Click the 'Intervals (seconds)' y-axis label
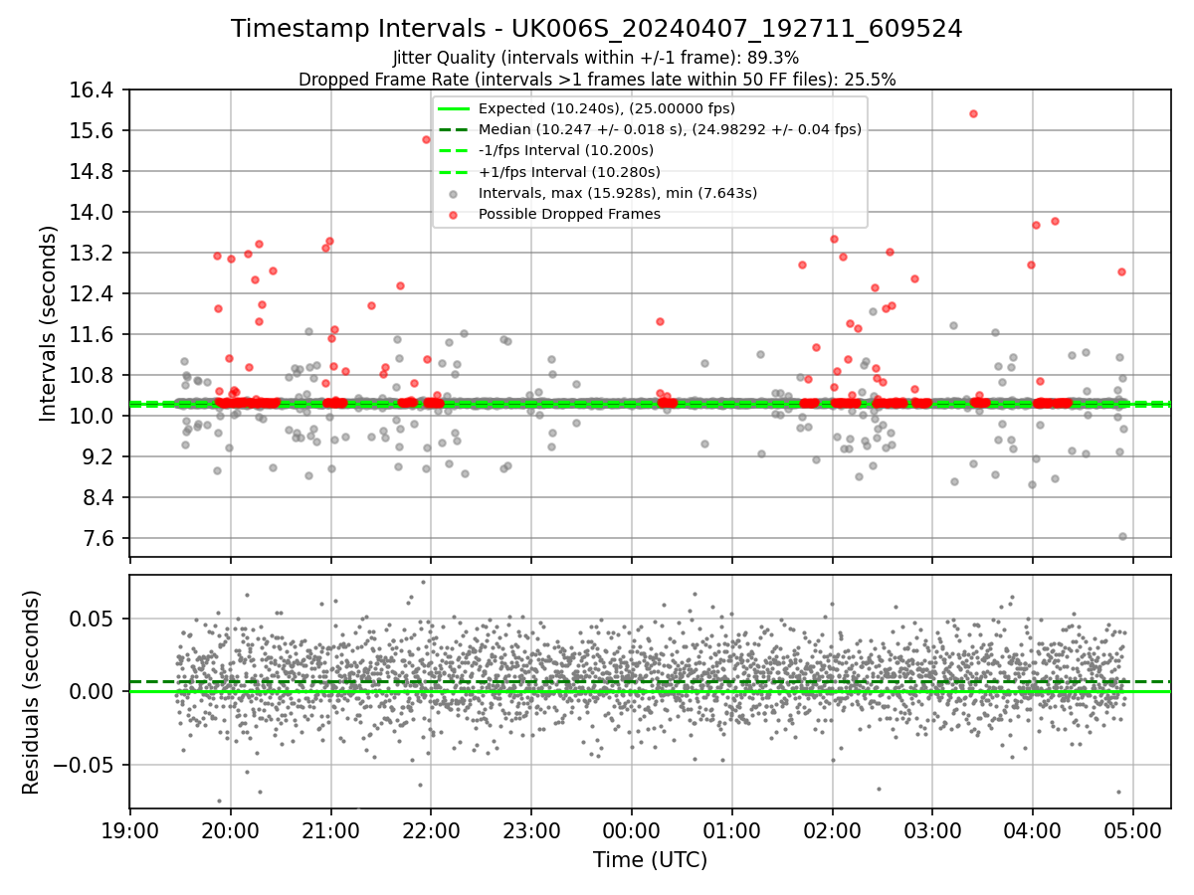Image resolution: width=1194 pixels, height=895 pixels. click(x=49, y=323)
